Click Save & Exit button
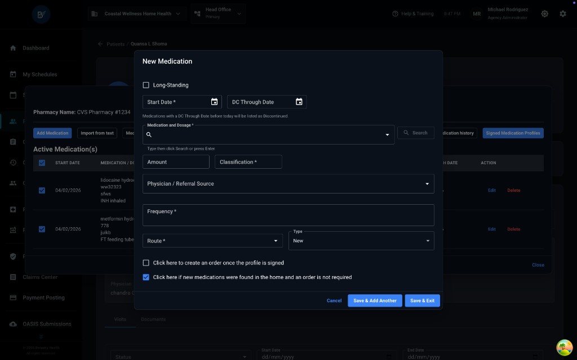This screenshot has width=577, height=360. click(x=422, y=300)
